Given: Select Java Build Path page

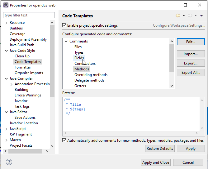Looking at the screenshot, I should (x=22, y=45).
